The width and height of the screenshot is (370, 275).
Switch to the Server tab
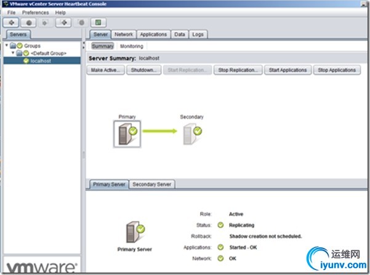(x=100, y=34)
